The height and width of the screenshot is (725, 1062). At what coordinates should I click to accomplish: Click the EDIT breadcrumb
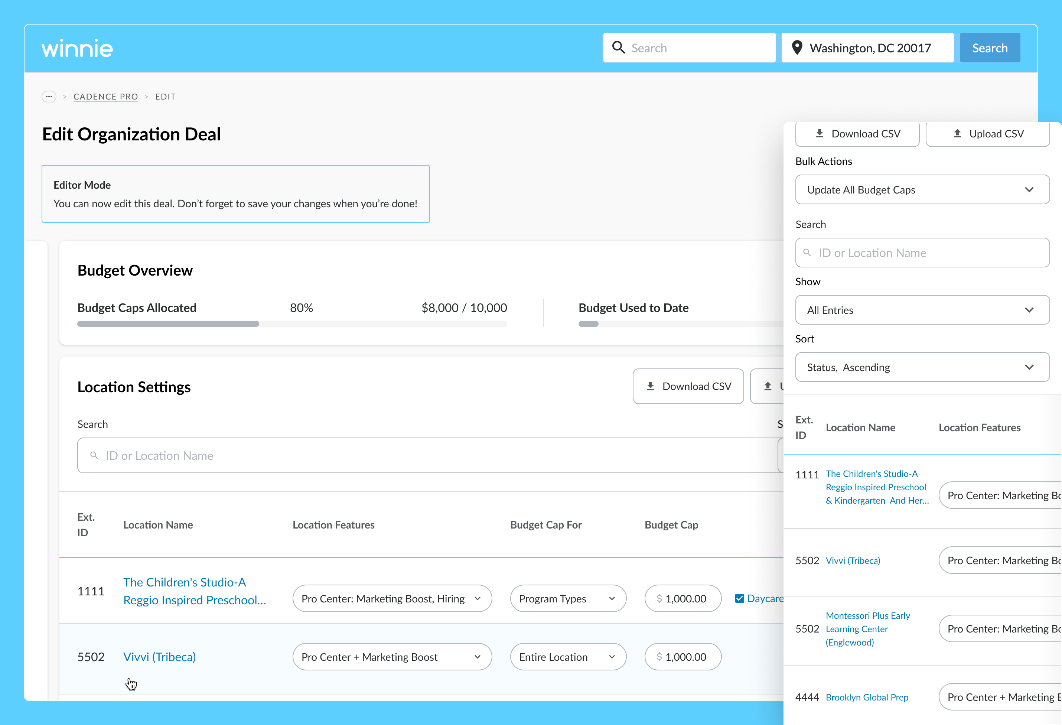[x=165, y=97]
